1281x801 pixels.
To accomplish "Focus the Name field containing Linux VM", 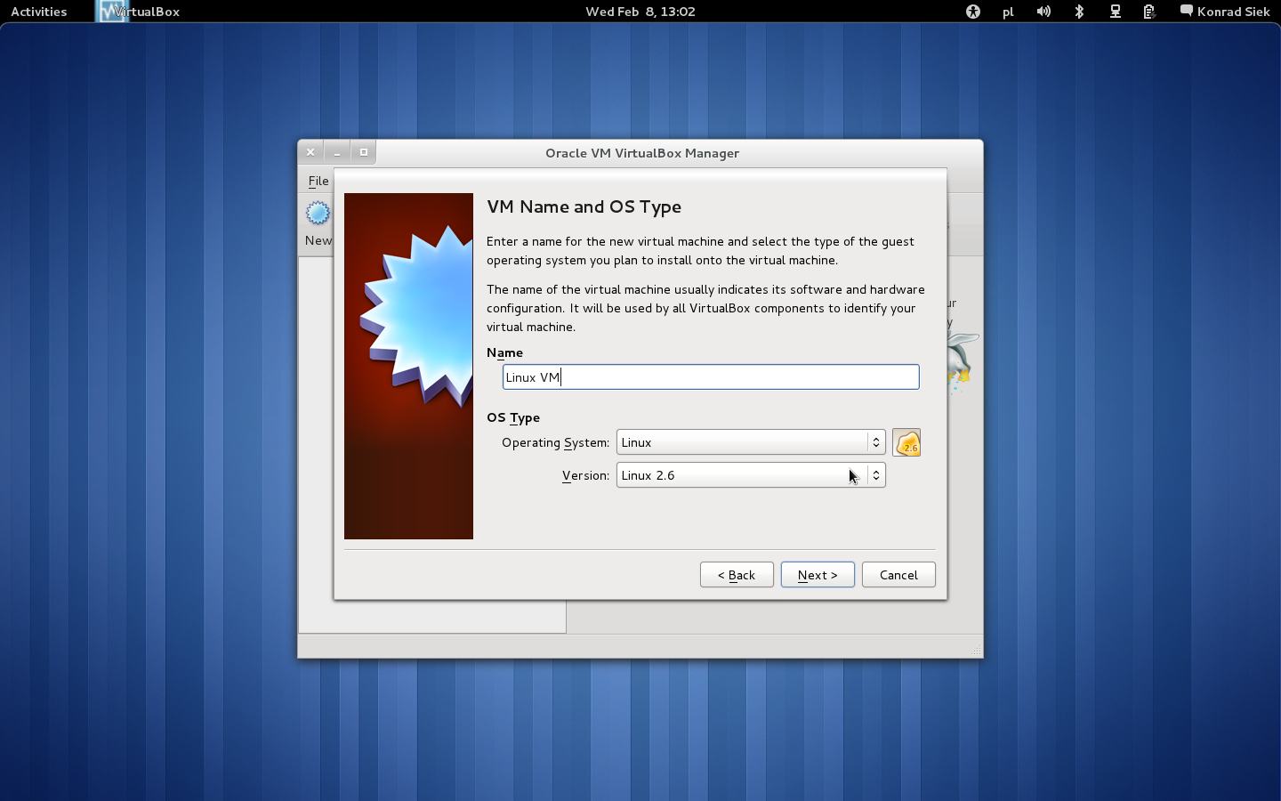I will tap(711, 377).
